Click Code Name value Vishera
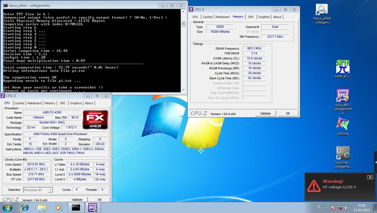Viewport: 377px width, 213px height. coord(38,117)
